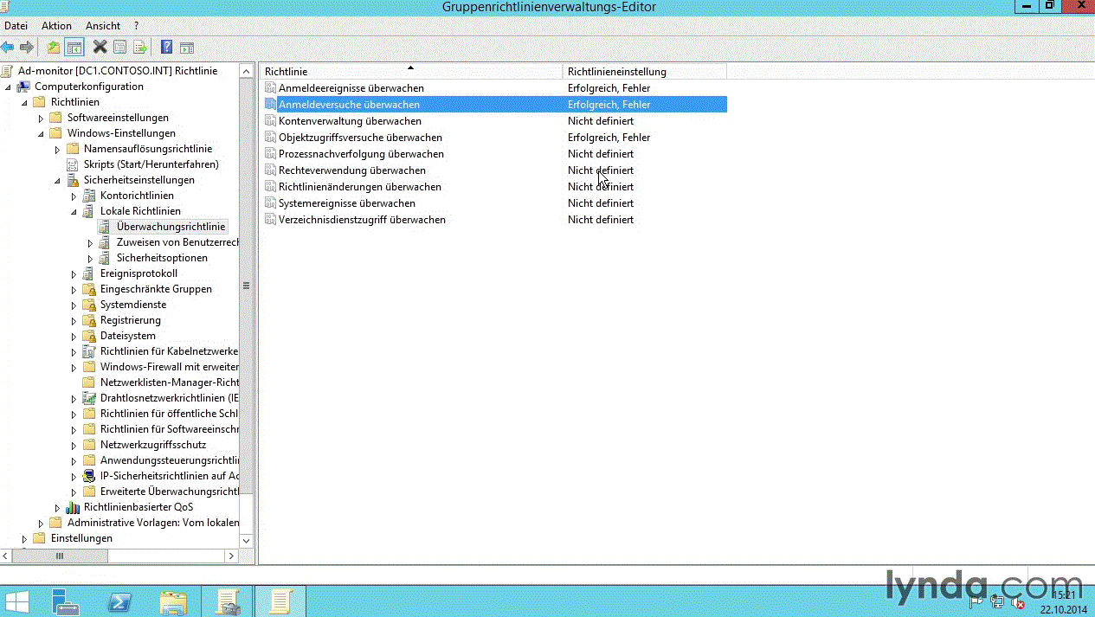Select Computerkonfiguration in the tree
The width and height of the screenshot is (1095, 617).
89,87
